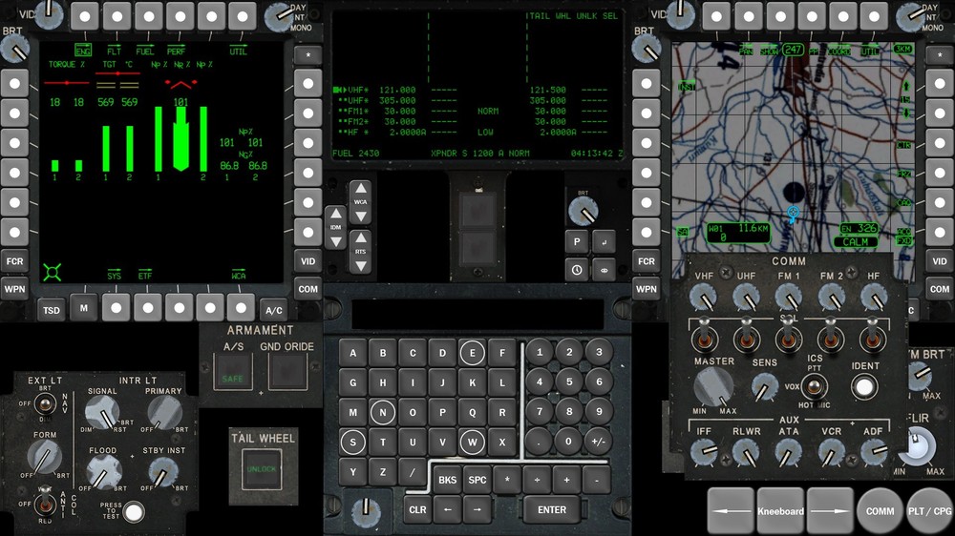The width and height of the screenshot is (955, 536).
Task: Click the SIGNAL interior light knob
Action: pos(102,413)
